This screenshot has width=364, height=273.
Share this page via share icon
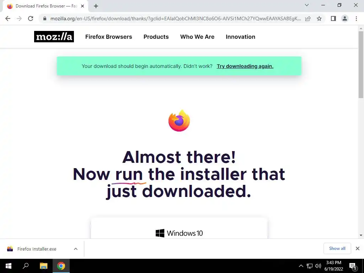(x=308, y=18)
